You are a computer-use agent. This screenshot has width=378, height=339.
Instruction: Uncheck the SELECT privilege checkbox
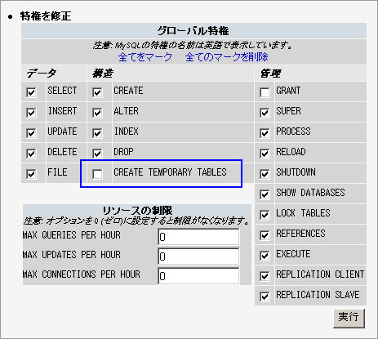click(31, 92)
